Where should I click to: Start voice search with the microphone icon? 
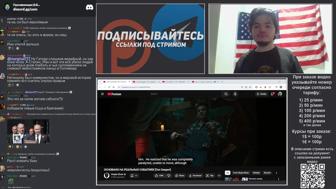pos(235,94)
